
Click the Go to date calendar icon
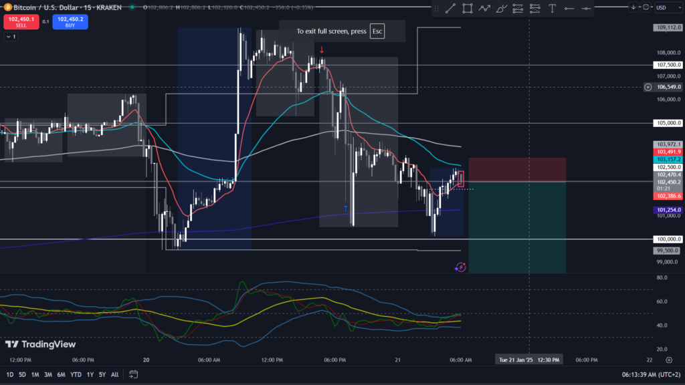point(134,374)
